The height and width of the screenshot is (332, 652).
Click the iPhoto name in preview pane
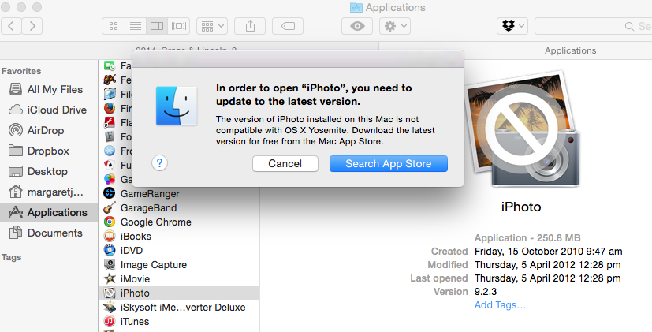click(521, 207)
